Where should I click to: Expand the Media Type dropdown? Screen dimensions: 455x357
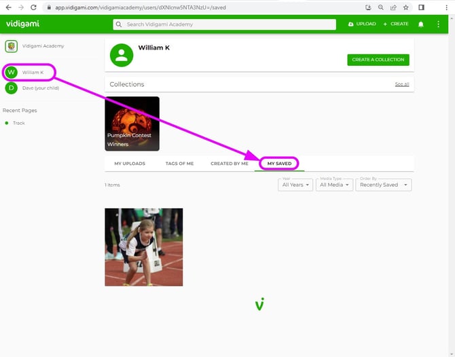click(x=333, y=185)
